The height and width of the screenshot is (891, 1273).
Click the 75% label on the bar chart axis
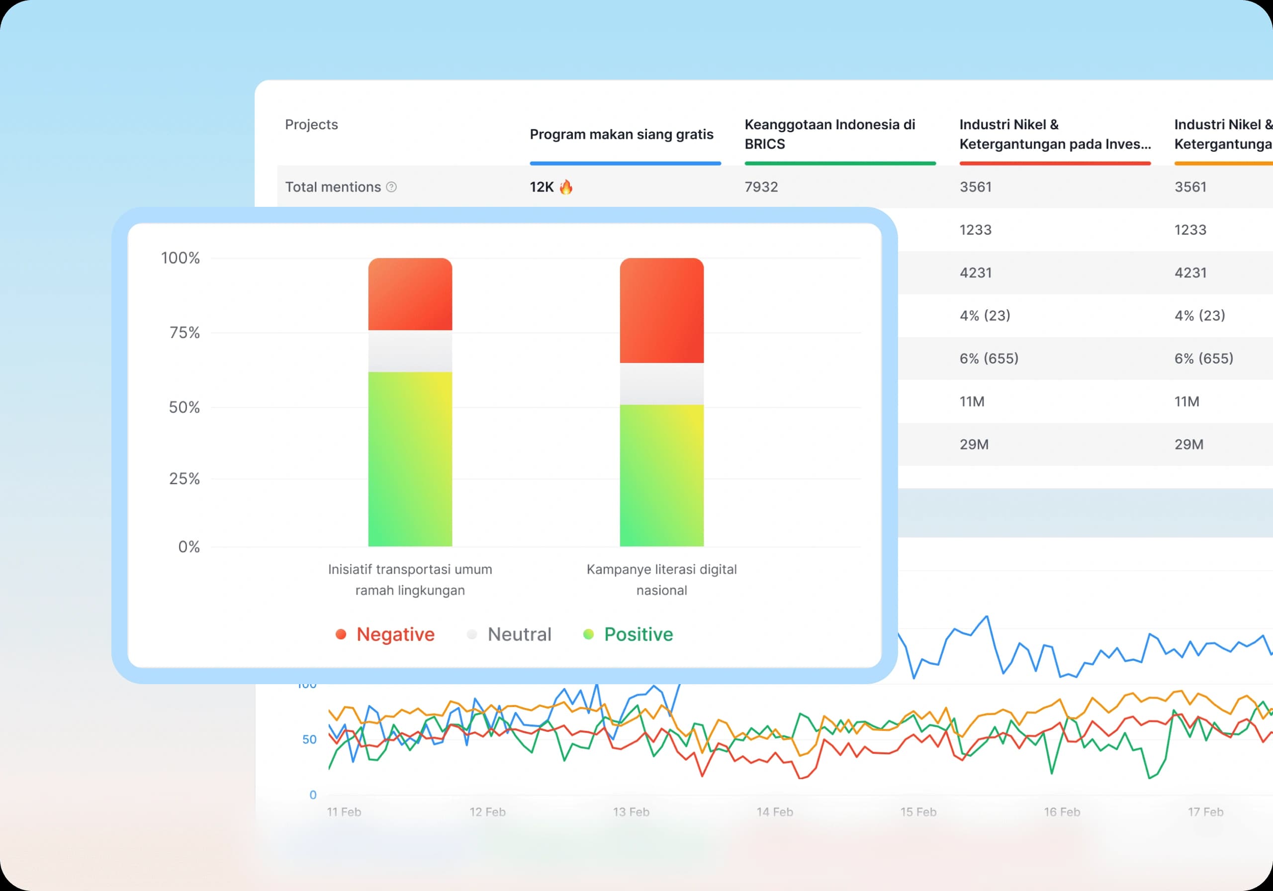pos(184,333)
